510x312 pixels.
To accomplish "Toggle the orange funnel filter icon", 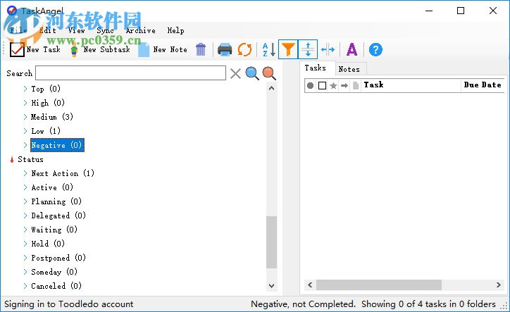I will click(288, 49).
